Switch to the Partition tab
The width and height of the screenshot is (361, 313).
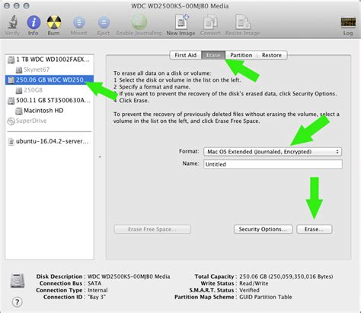(x=241, y=55)
